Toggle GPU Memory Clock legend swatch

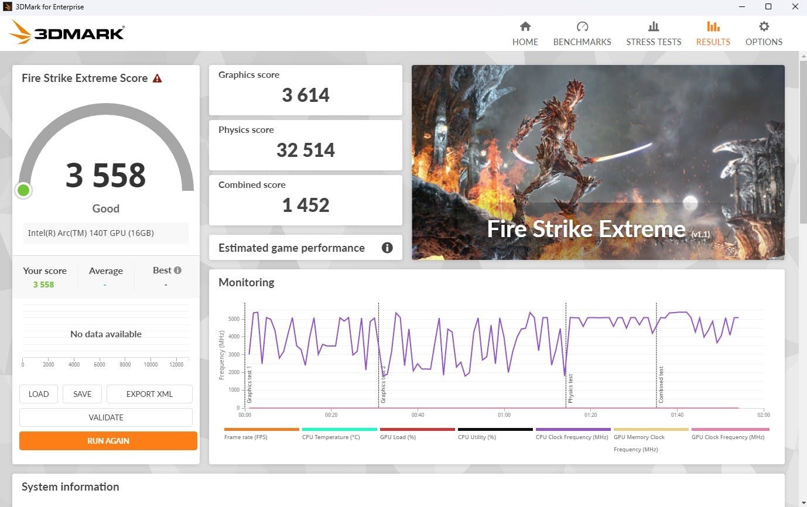point(651,429)
